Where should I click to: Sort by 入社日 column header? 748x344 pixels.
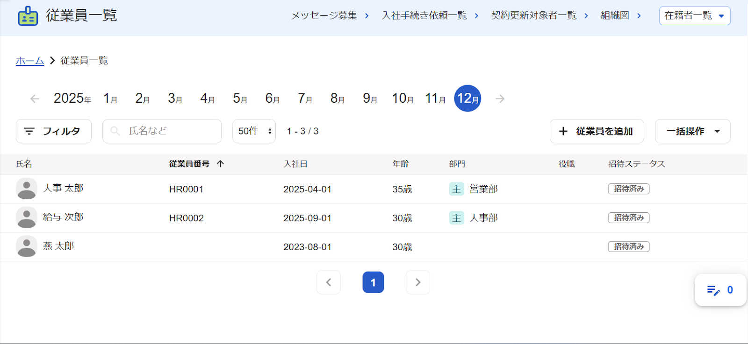[x=295, y=164]
